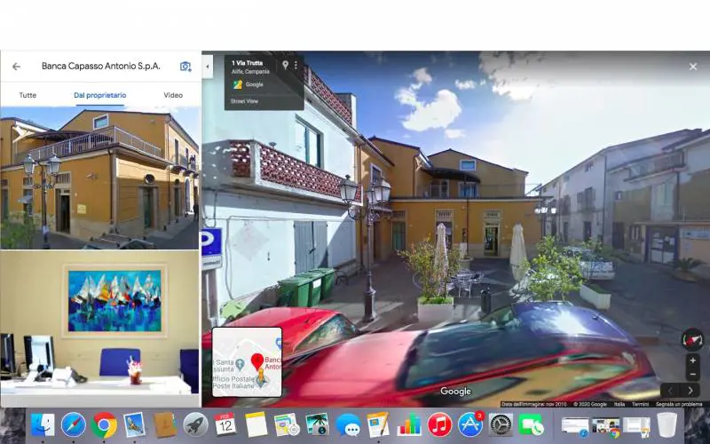Open the palm tree photo app in Dock

[x=317, y=425]
